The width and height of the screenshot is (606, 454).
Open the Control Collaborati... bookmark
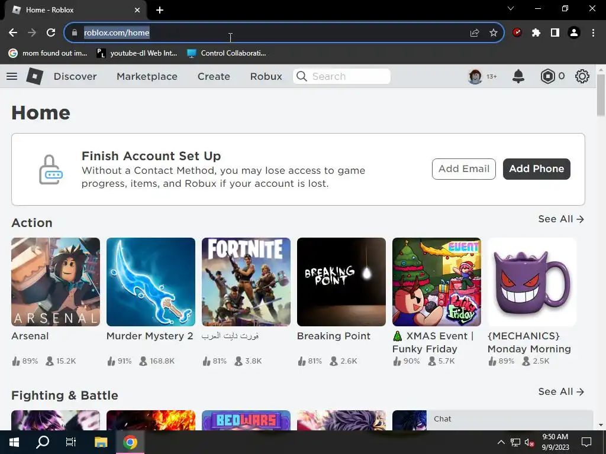coord(227,53)
